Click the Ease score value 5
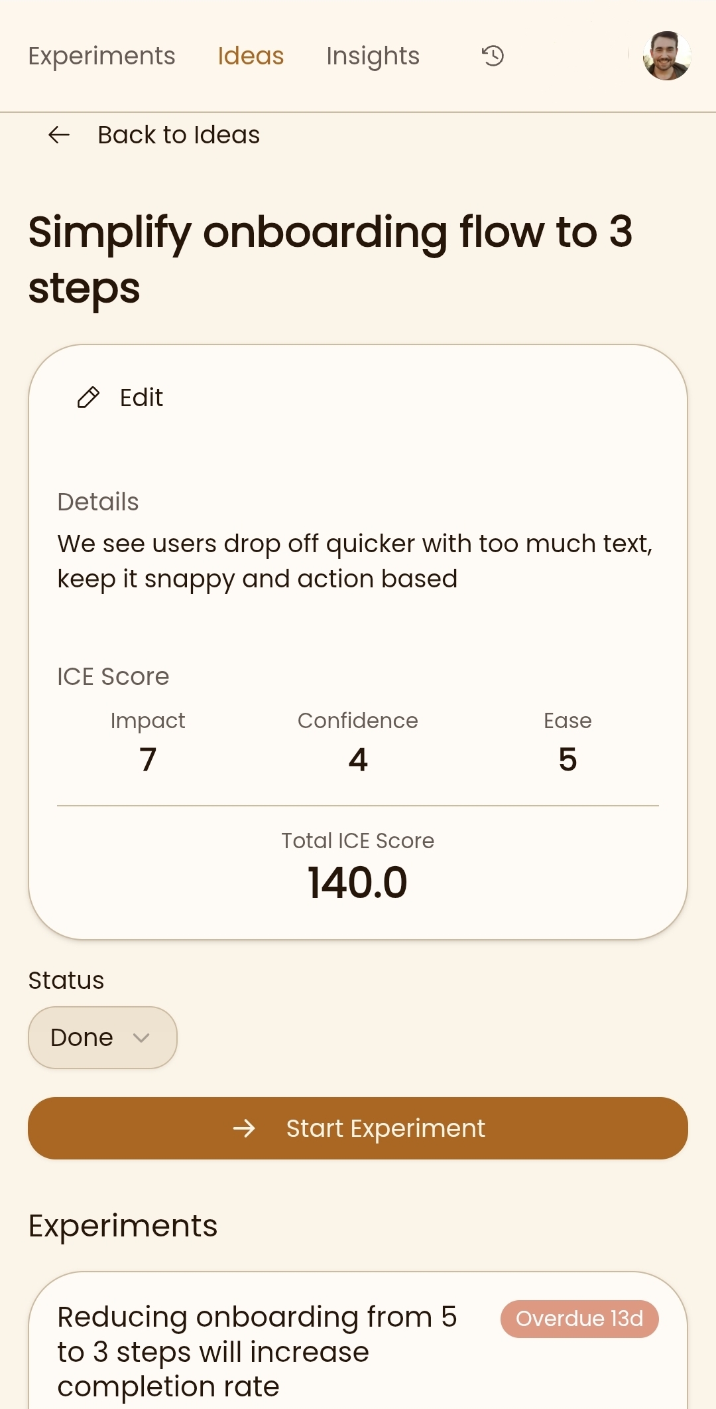The height and width of the screenshot is (1409, 716). (x=567, y=759)
